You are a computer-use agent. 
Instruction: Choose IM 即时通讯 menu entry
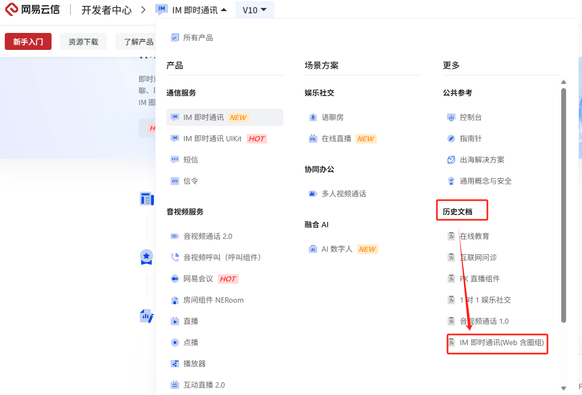[224, 117]
